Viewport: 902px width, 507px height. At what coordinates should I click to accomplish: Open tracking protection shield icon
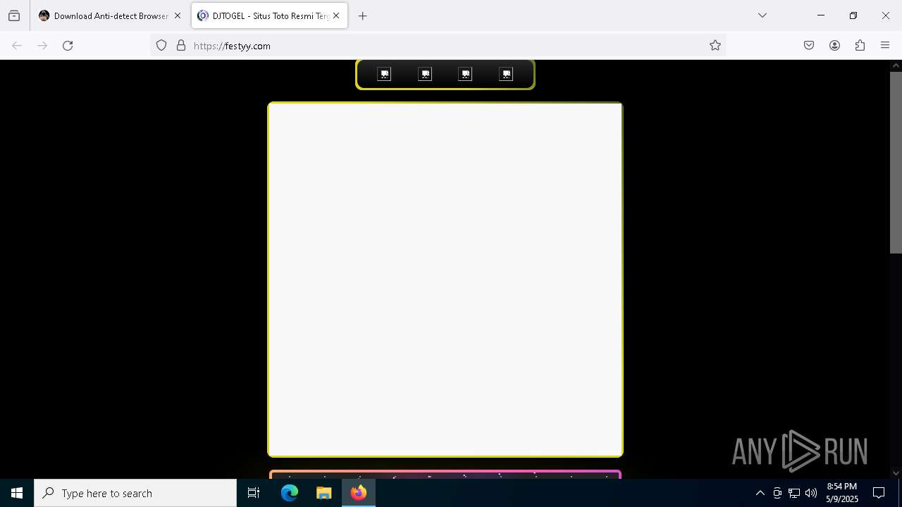161,45
